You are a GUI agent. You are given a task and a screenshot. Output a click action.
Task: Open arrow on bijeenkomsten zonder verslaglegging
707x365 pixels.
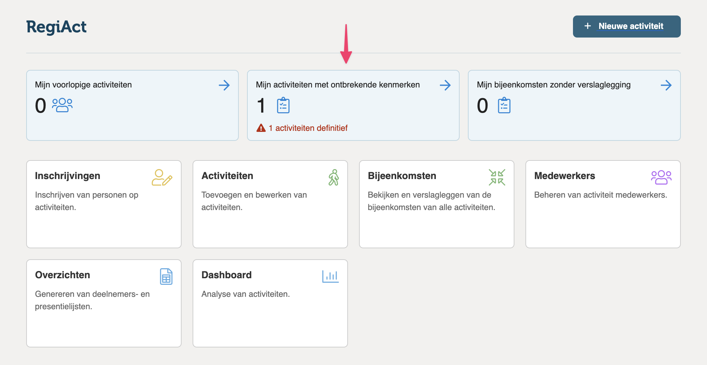(x=666, y=85)
